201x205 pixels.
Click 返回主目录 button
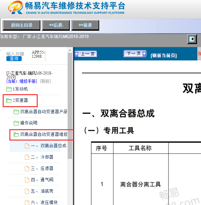(21, 25)
